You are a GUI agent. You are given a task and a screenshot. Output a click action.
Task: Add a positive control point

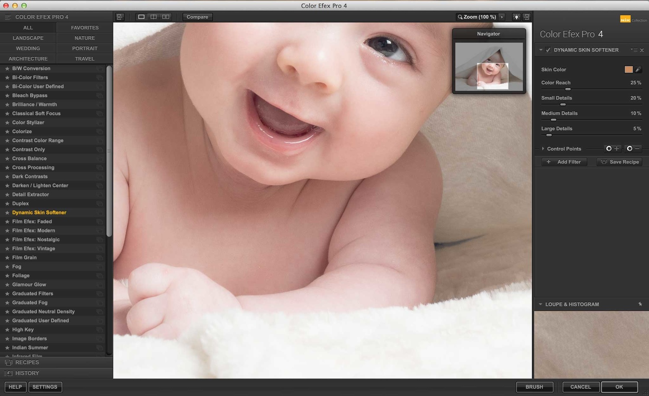[x=612, y=149]
